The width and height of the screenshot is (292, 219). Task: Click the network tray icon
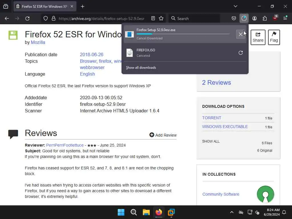coord(250,212)
